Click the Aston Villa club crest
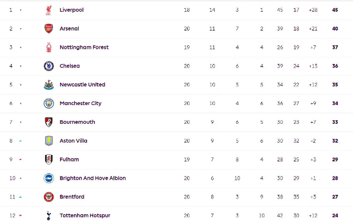Image resolution: width=353 pixels, height=223 pixels. tap(49, 141)
